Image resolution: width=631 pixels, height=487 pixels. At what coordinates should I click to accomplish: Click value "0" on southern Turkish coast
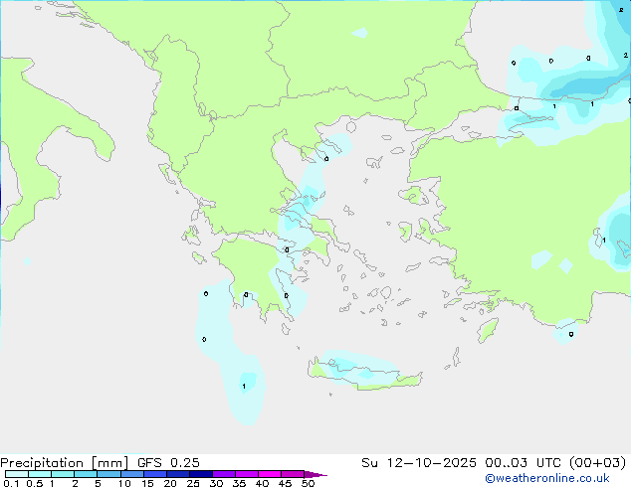(x=571, y=334)
